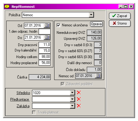Open calendar picker for Od date

tap(47, 25)
